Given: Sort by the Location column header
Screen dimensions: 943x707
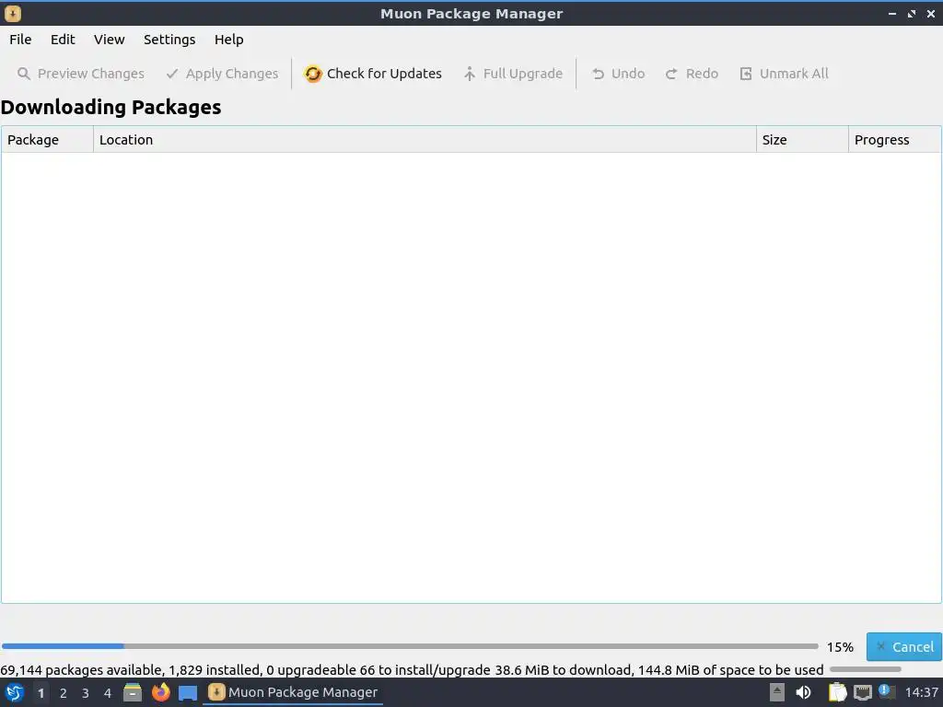Looking at the screenshot, I should (x=425, y=140).
